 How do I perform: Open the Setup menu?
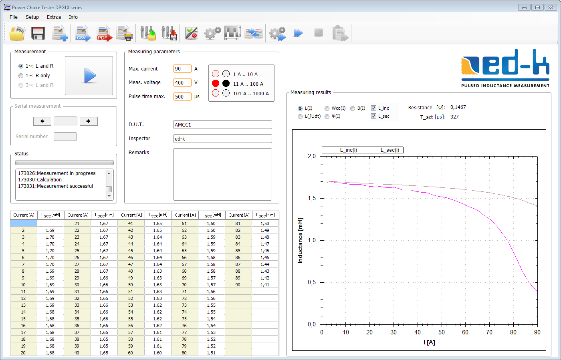point(32,17)
